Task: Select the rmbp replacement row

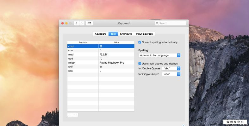Action: (83, 63)
